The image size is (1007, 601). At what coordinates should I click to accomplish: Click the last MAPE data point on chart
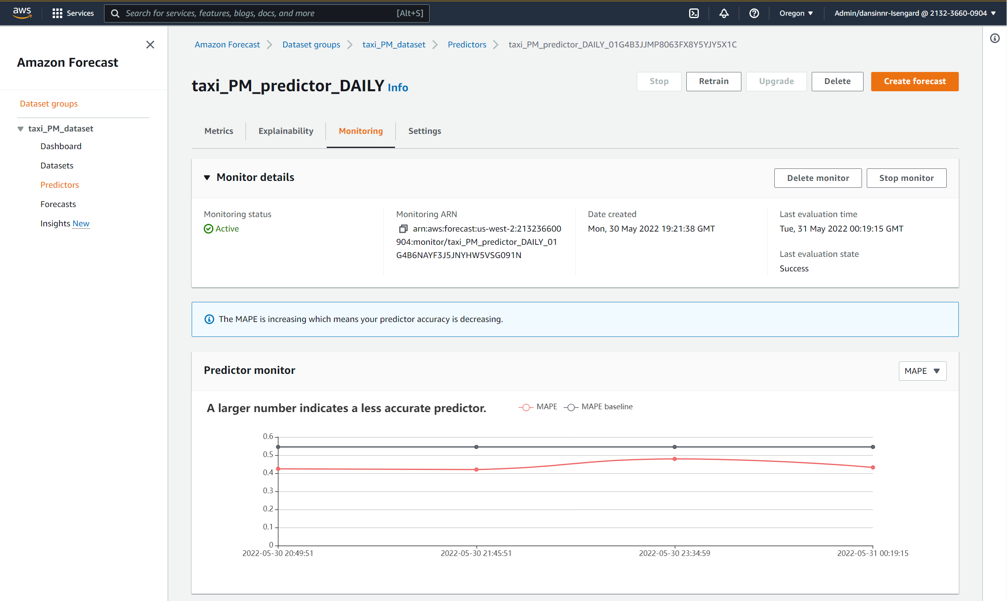point(873,468)
